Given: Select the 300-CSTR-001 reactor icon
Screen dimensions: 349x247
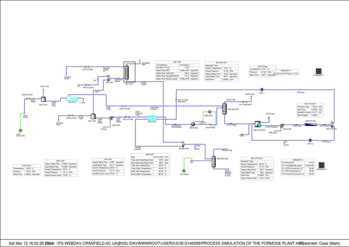Looking at the screenshot, I should 258,125.
